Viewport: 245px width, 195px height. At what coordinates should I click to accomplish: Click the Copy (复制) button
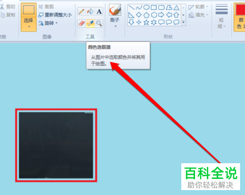(8, 15)
